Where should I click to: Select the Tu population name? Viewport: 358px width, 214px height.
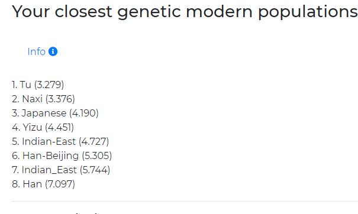25,85
